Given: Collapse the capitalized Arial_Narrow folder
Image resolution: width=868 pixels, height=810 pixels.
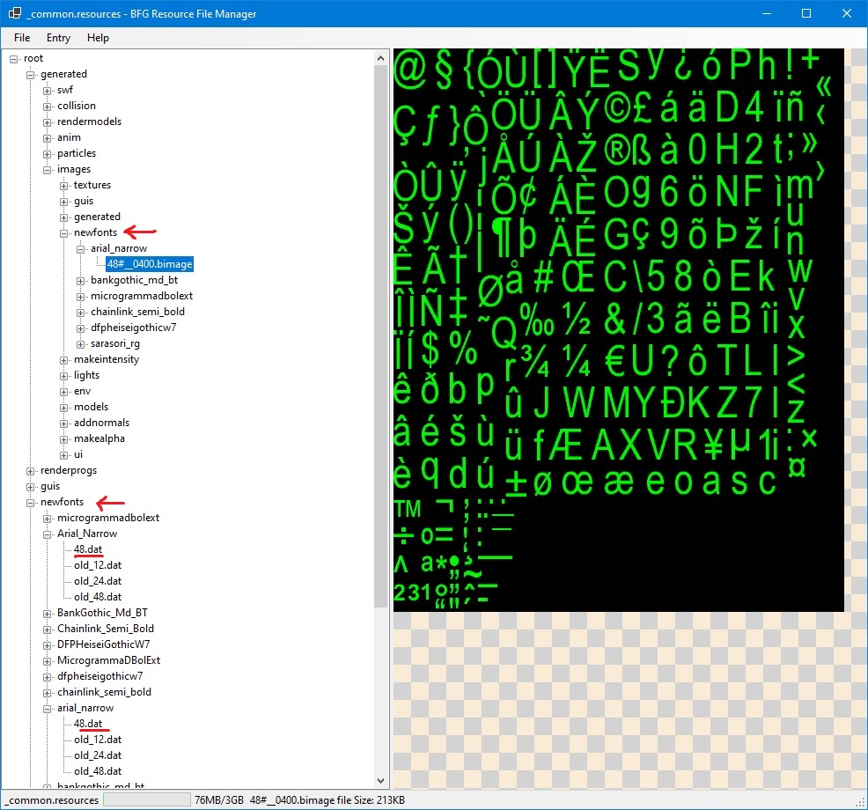Looking at the screenshot, I should pos(47,534).
